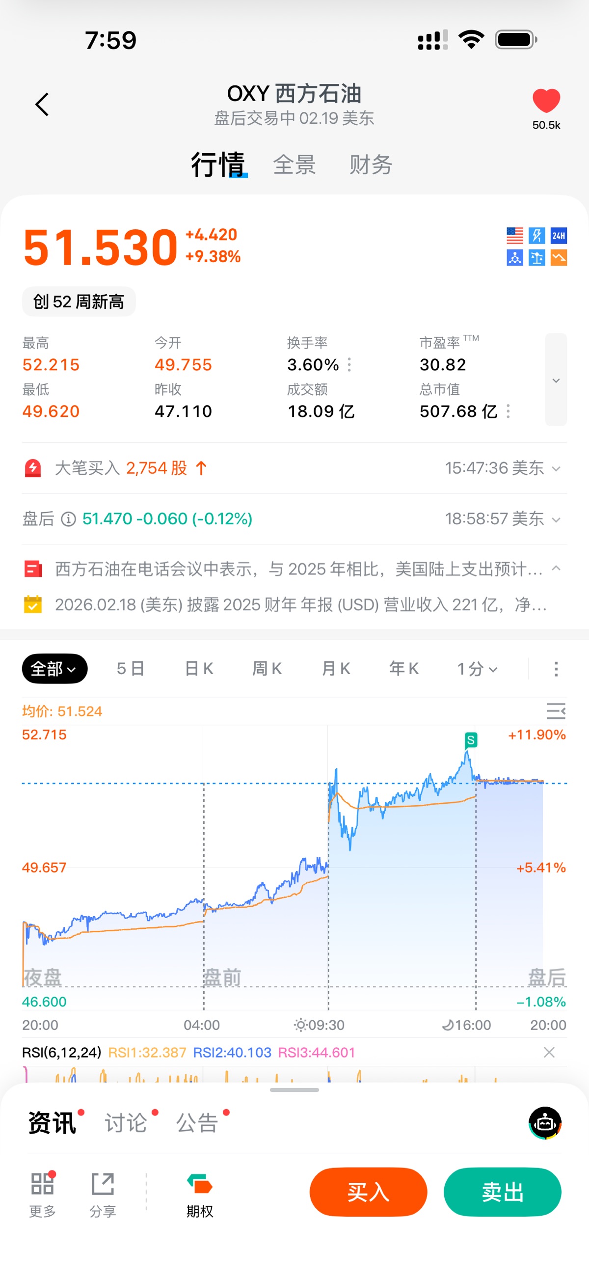Collapse the news headline chevron
The image size is (589, 1277).
tap(556, 569)
